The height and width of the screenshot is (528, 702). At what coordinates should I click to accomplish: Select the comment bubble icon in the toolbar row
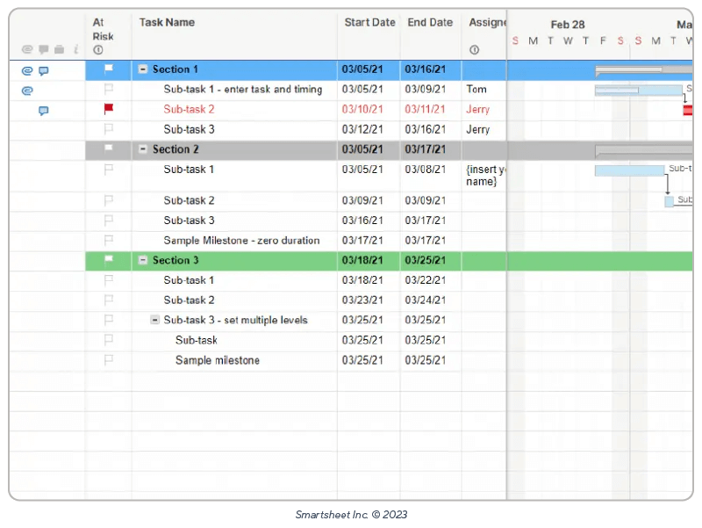coord(43,49)
